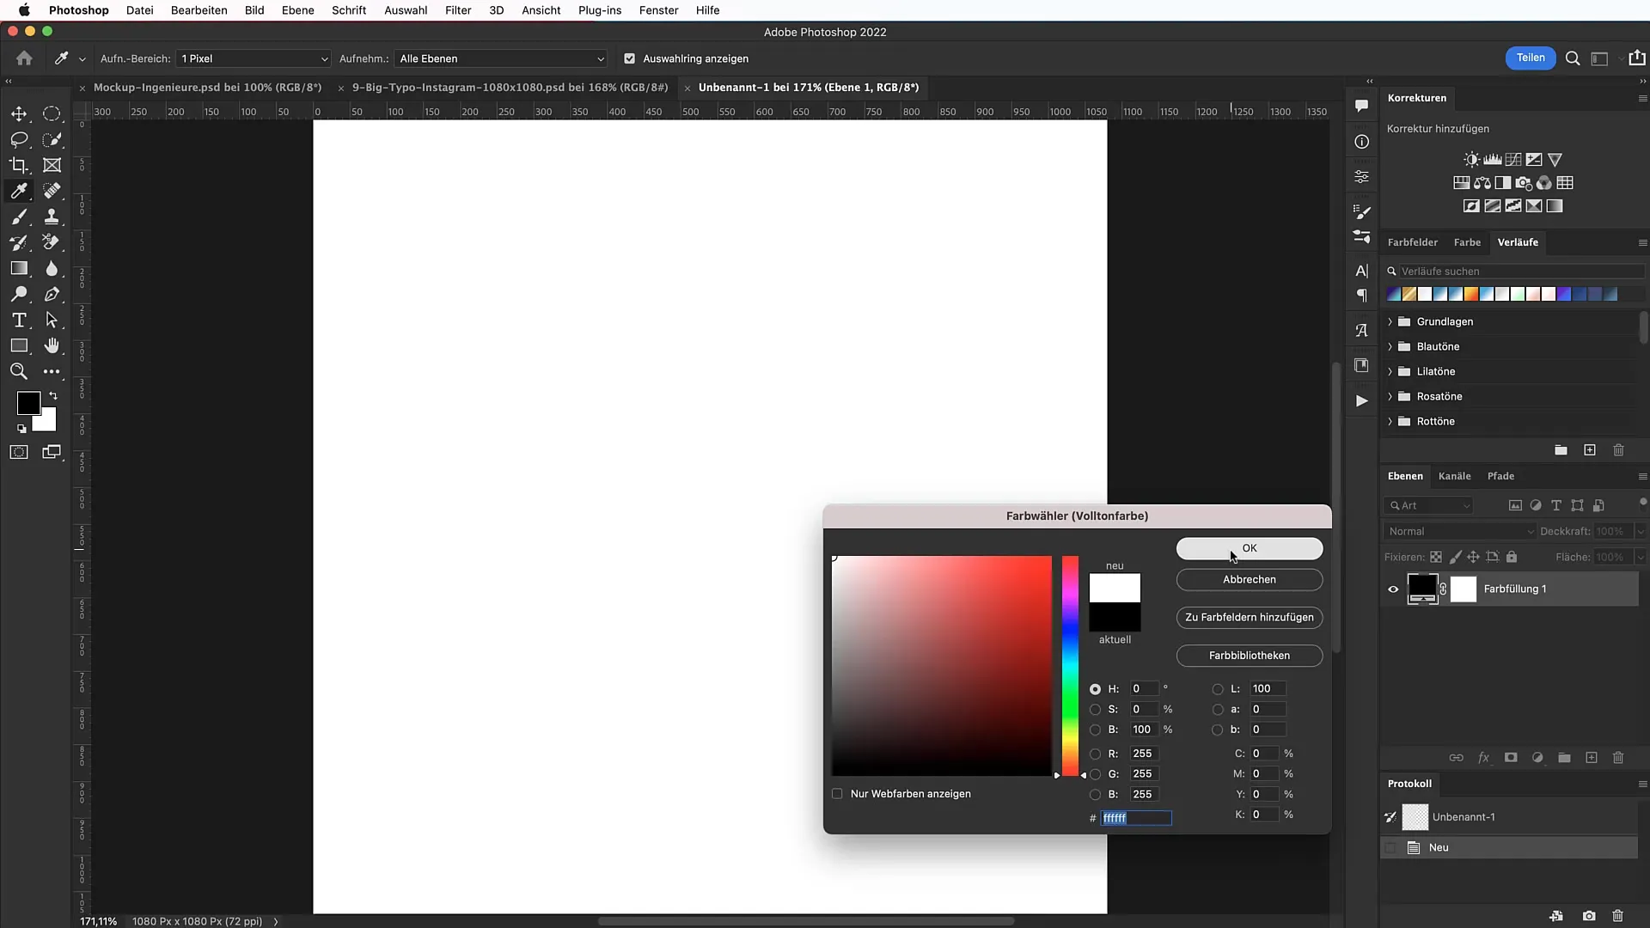Select the H radio button in color picker

[x=1095, y=687]
